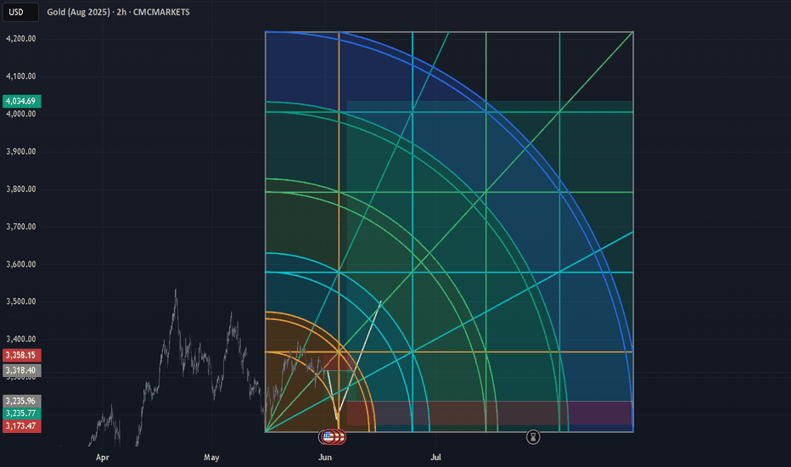Click the 3,600.00 price axis value

point(21,264)
